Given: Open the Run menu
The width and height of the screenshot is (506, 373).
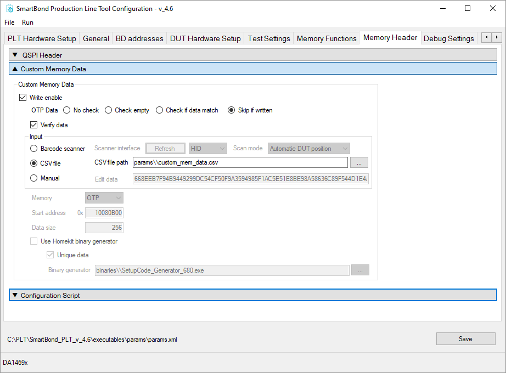Looking at the screenshot, I should (x=27, y=22).
